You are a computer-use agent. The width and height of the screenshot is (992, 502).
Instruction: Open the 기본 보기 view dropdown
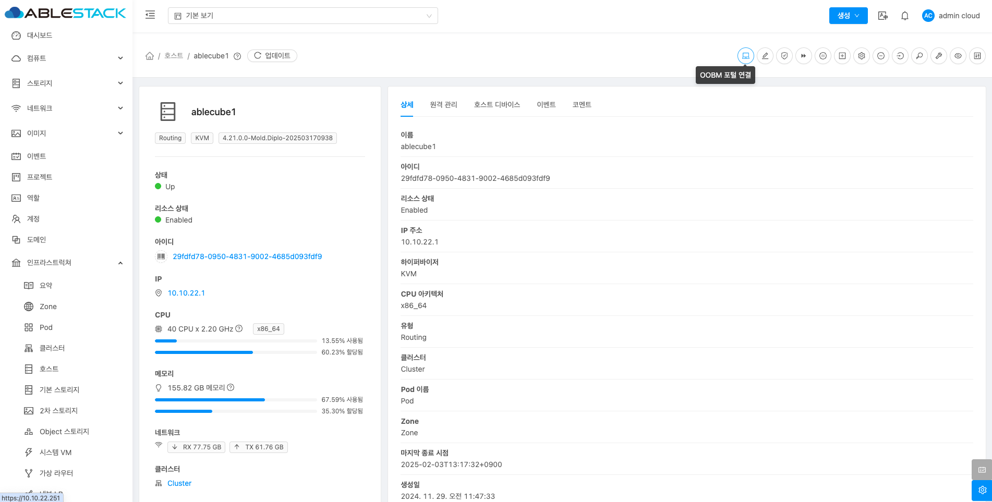point(303,16)
